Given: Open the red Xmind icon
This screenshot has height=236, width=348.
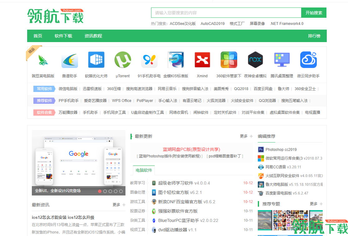Looking at the screenshot, I should click(x=202, y=60).
